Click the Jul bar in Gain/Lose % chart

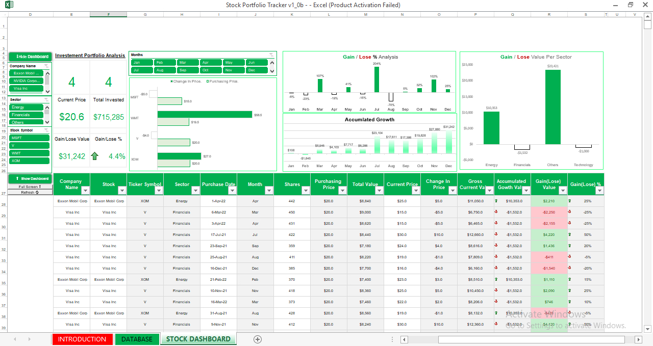pyautogui.click(x=376, y=79)
